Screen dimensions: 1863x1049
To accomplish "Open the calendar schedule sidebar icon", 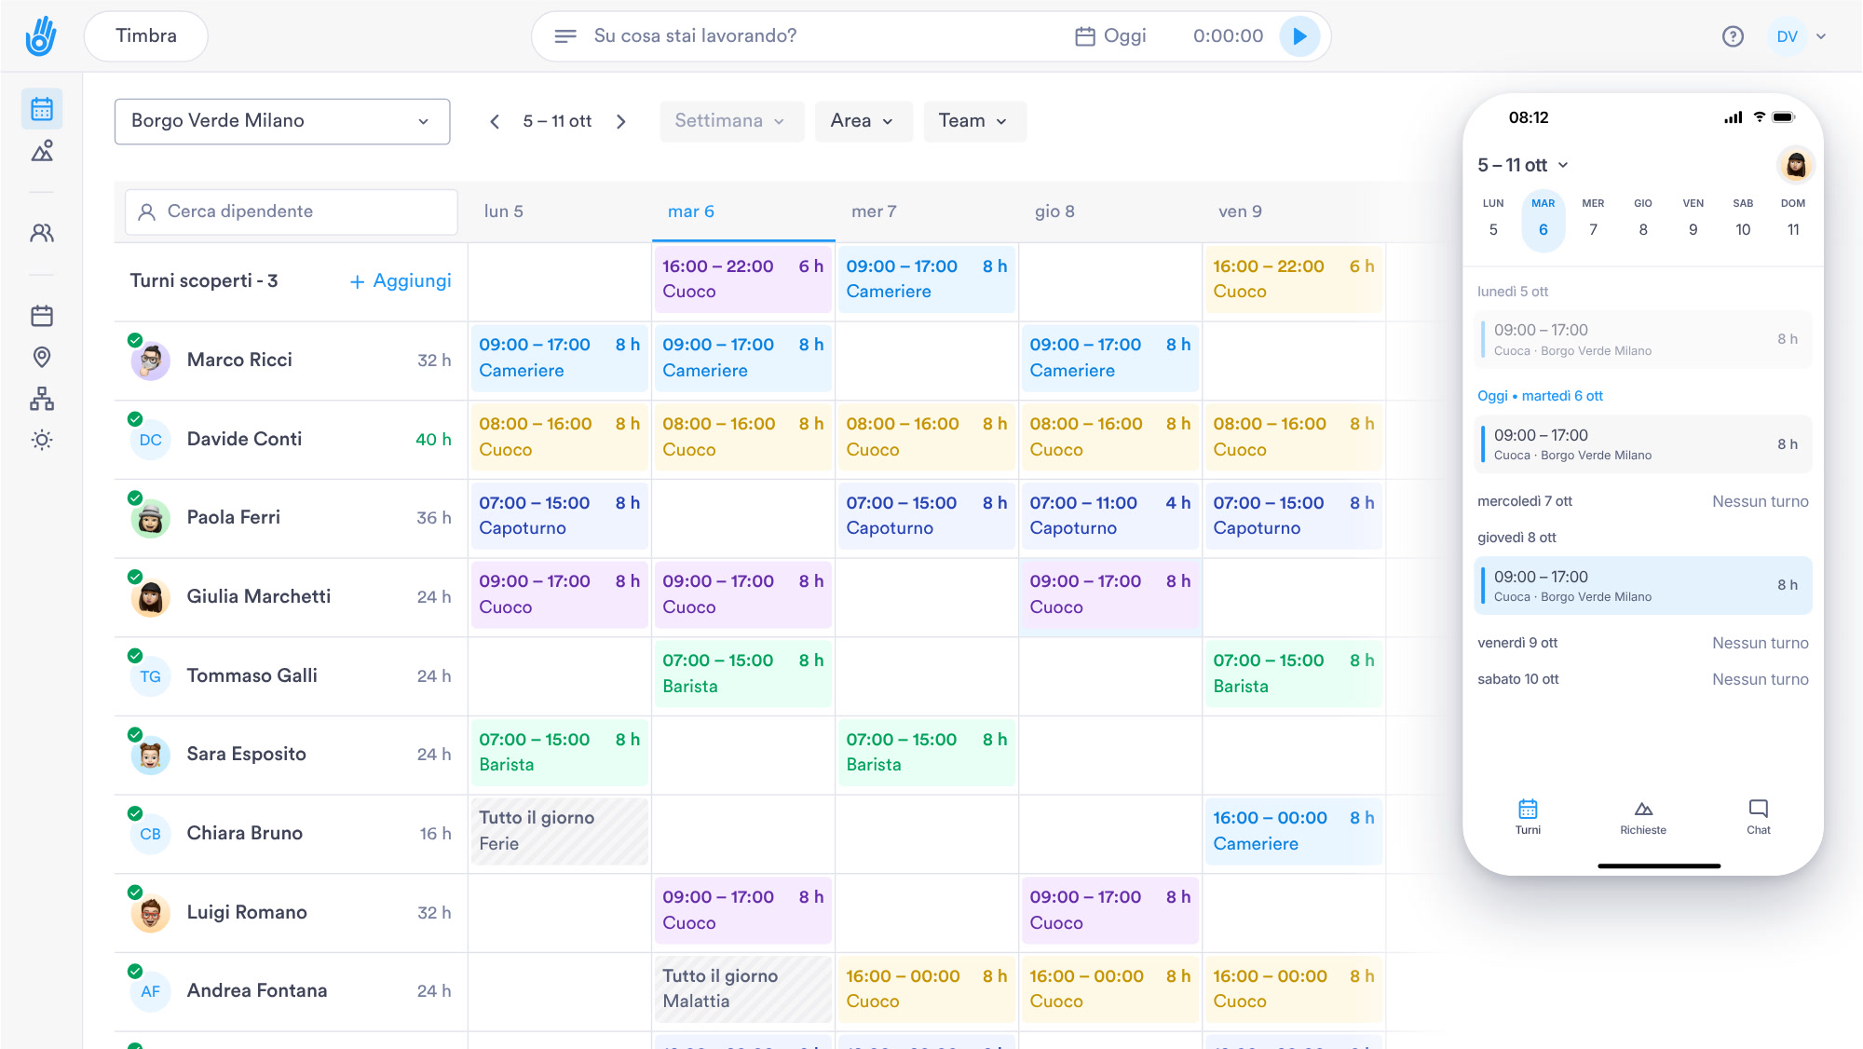I will pos(42,109).
